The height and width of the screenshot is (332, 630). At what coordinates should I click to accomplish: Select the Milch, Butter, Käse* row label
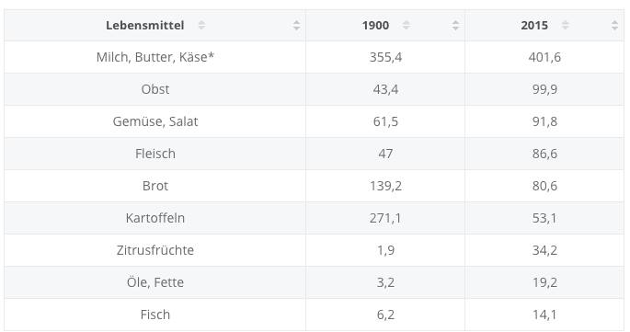coord(155,57)
